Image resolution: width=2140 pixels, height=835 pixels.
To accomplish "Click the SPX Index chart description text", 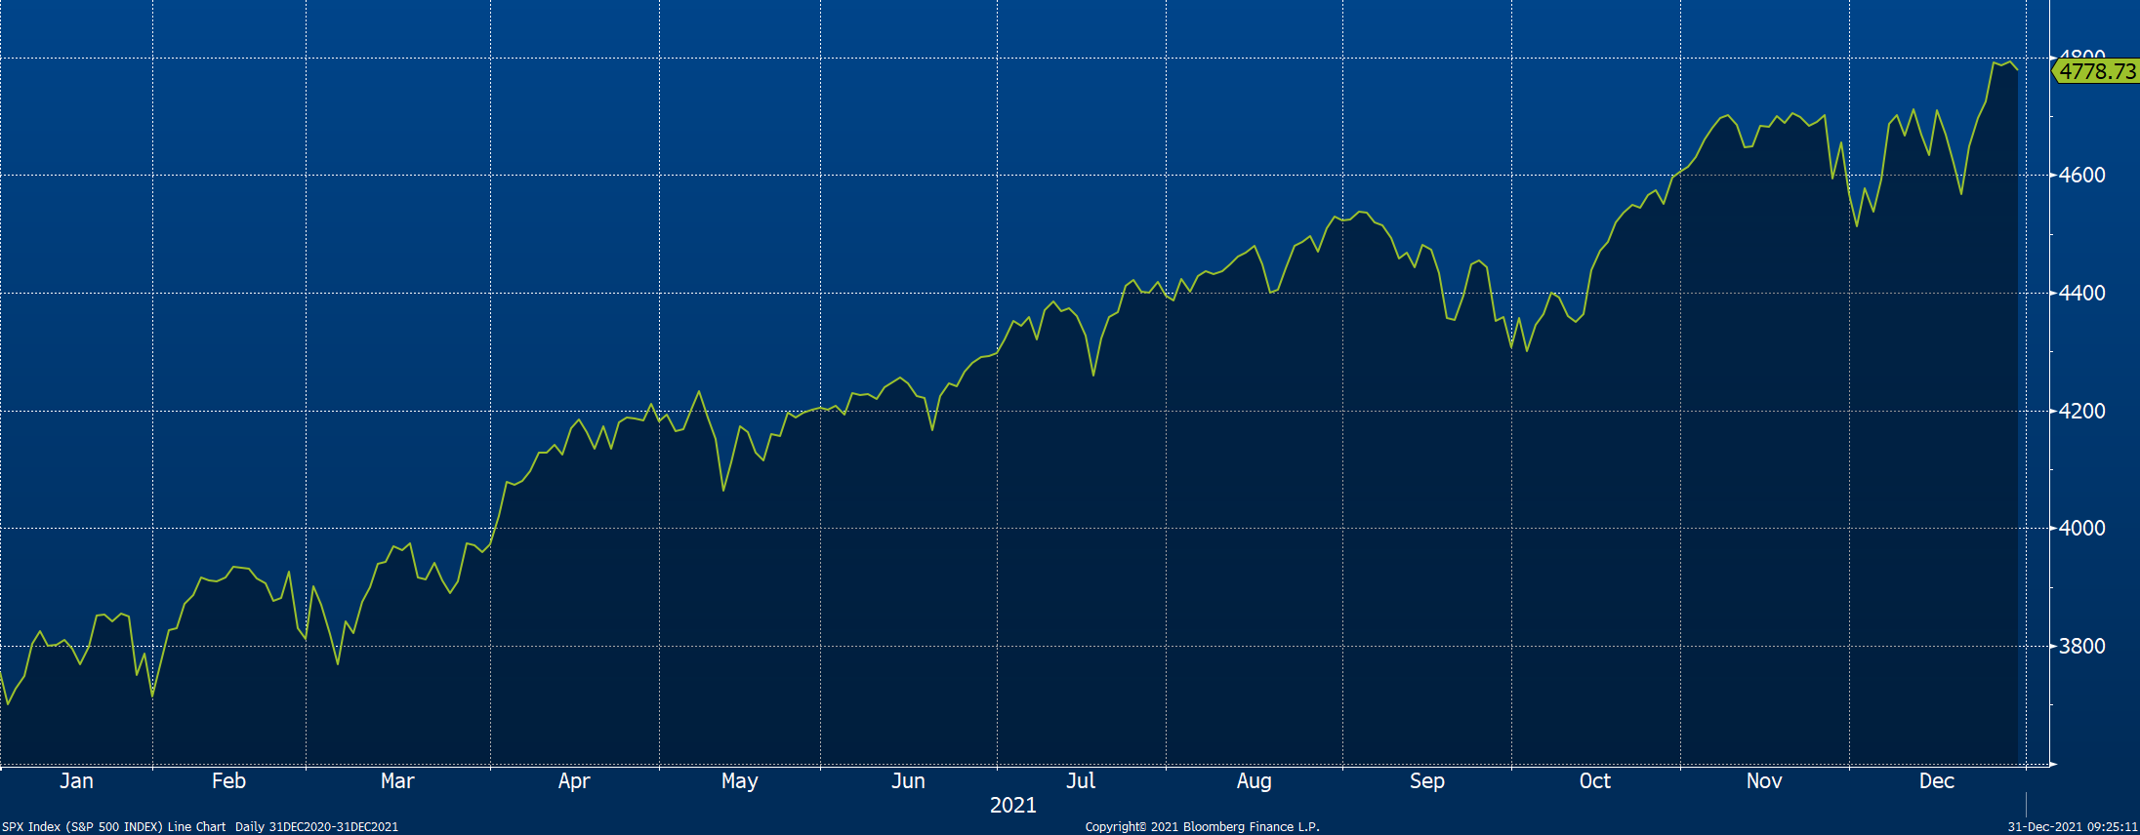I will click(x=200, y=826).
